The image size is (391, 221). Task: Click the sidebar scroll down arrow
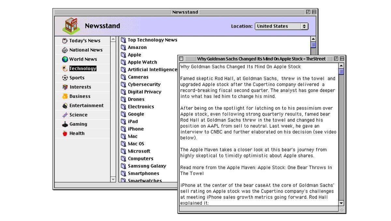tap(113, 179)
